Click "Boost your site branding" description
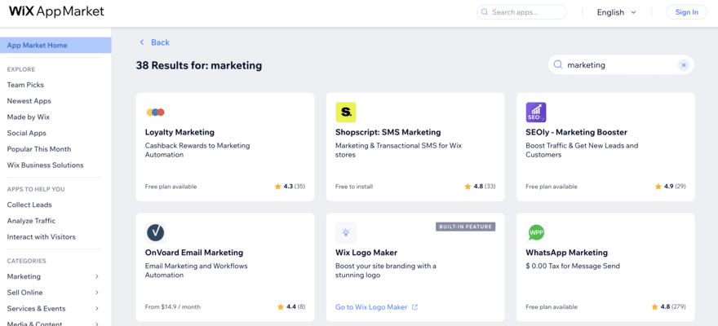This screenshot has width=718, height=326. click(x=386, y=271)
